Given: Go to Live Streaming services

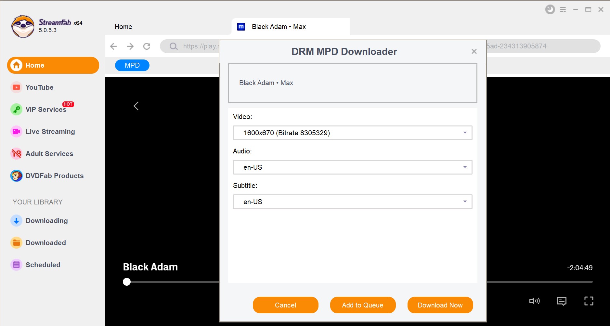Looking at the screenshot, I should point(50,132).
